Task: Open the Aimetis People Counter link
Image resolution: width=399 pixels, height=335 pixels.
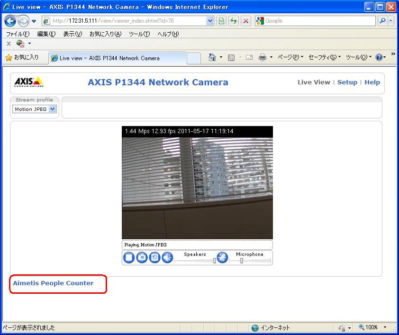Action: (x=53, y=283)
